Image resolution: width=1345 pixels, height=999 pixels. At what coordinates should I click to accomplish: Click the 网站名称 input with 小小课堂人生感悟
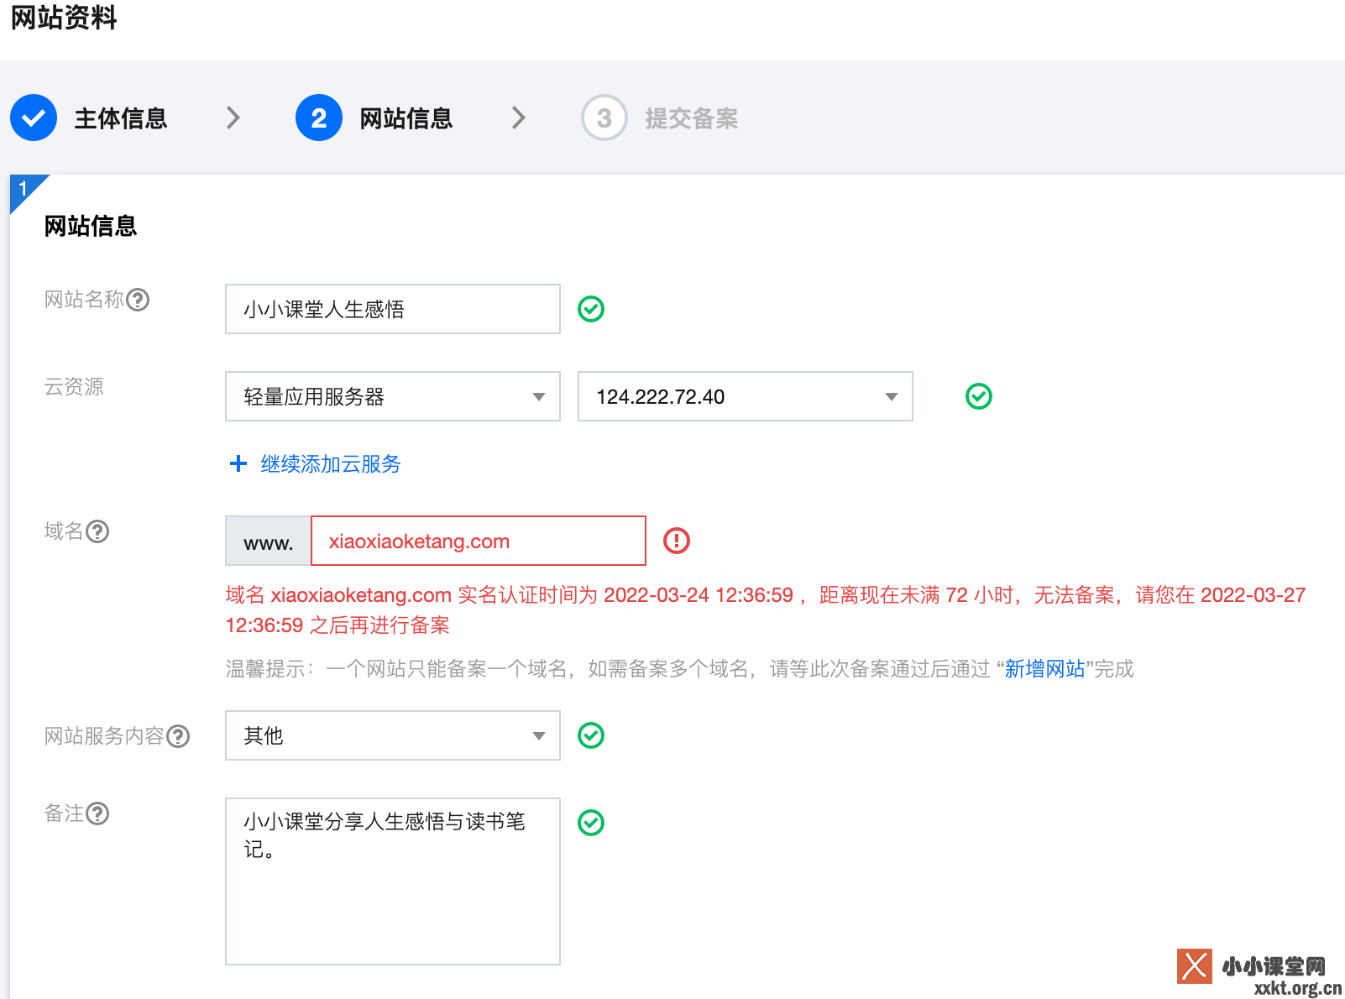coord(393,309)
